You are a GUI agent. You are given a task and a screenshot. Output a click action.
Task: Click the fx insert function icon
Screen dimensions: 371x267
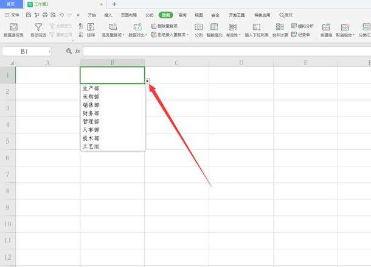78,51
